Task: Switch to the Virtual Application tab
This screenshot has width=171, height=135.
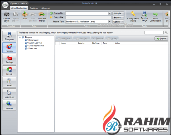Action: (x=19, y=8)
